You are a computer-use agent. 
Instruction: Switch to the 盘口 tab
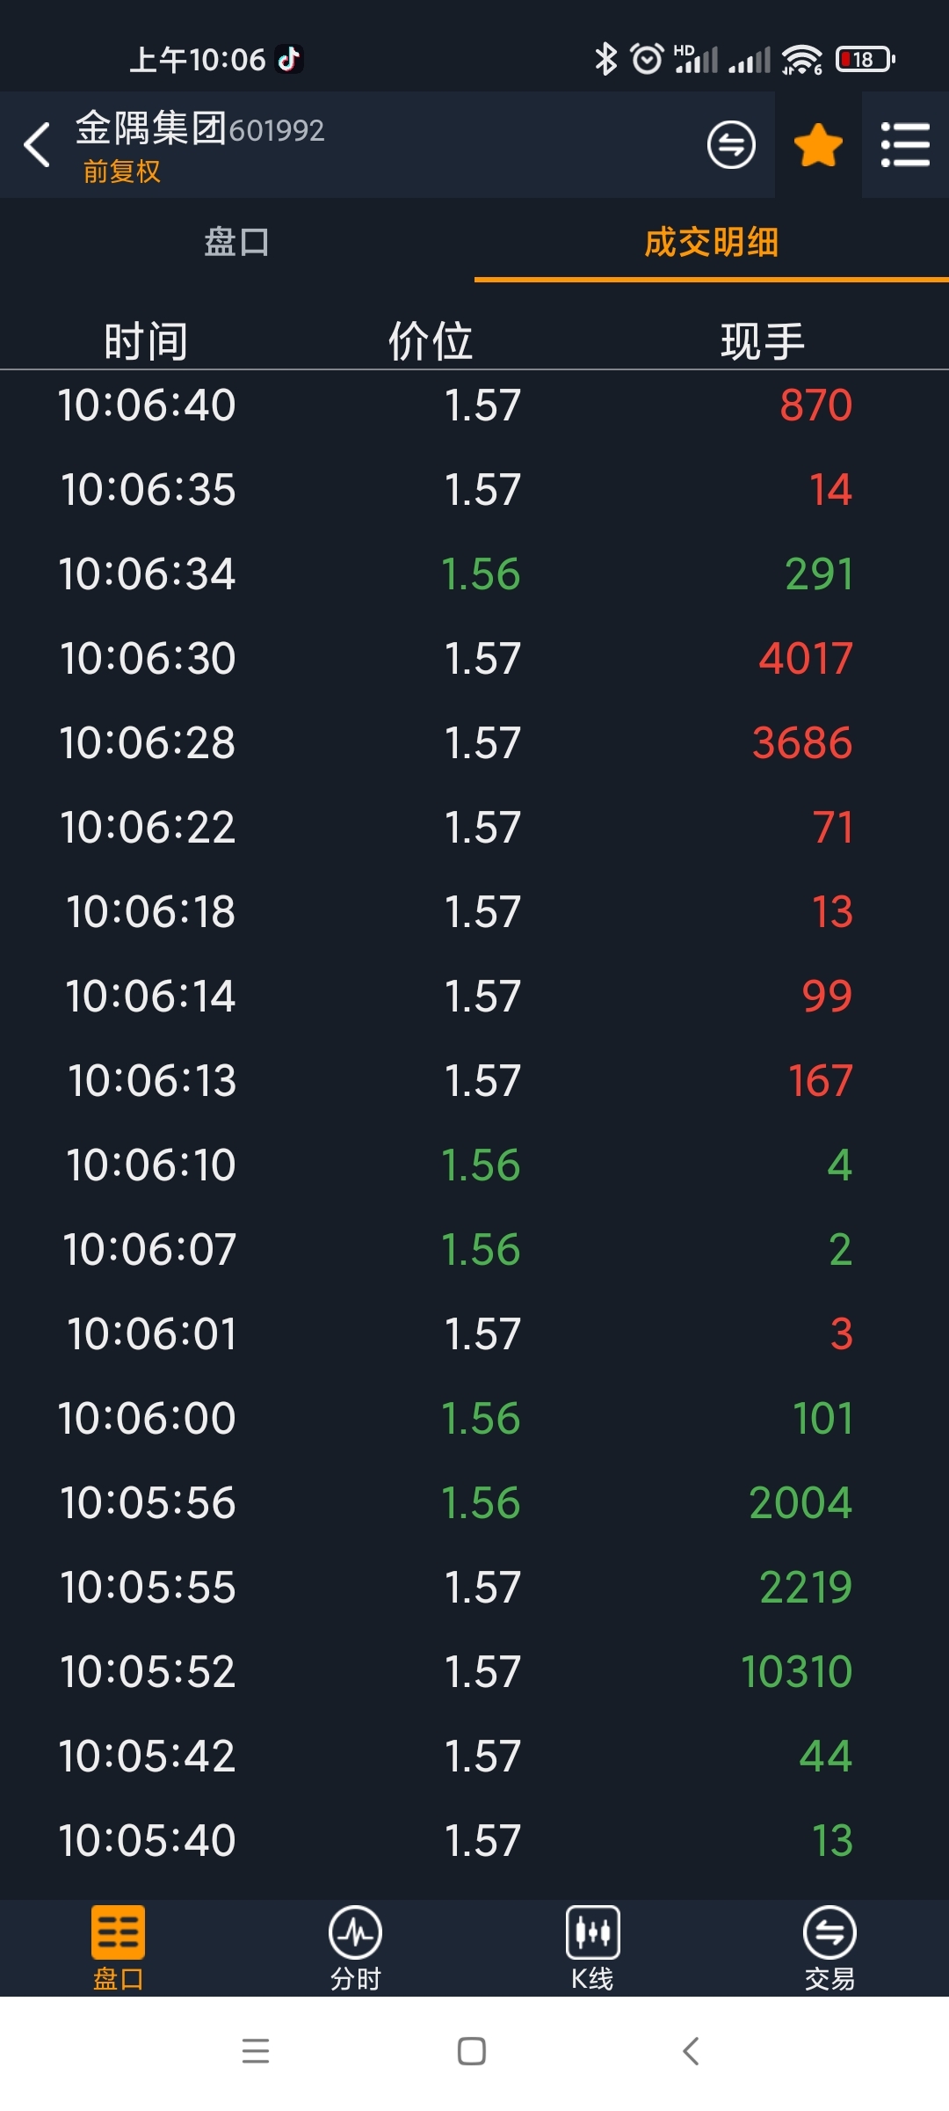237,242
